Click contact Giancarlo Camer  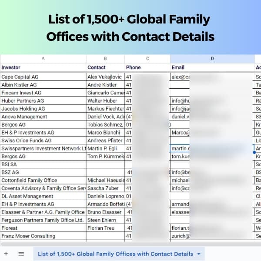(x=105, y=93)
